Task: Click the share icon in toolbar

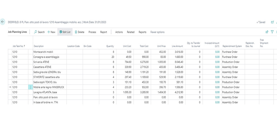Action: point(267,32)
